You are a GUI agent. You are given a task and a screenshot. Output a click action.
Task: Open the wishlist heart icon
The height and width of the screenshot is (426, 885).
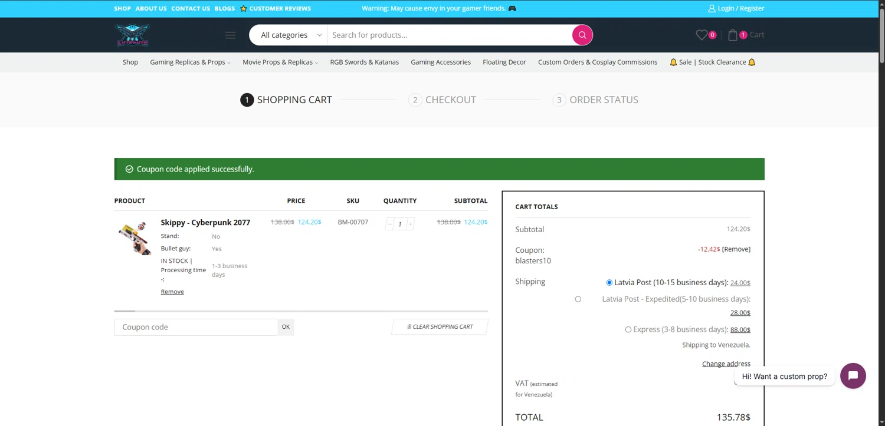point(702,35)
